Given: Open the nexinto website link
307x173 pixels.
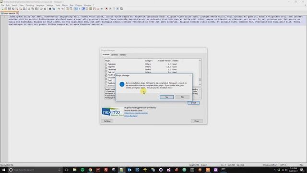Looking at the screenshot, I should (x=136, y=113).
